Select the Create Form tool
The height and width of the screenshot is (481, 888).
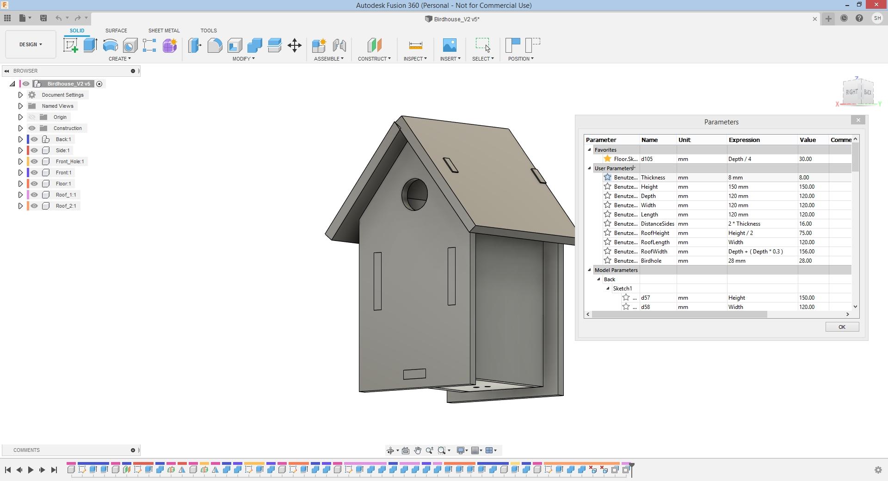click(170, 45)
